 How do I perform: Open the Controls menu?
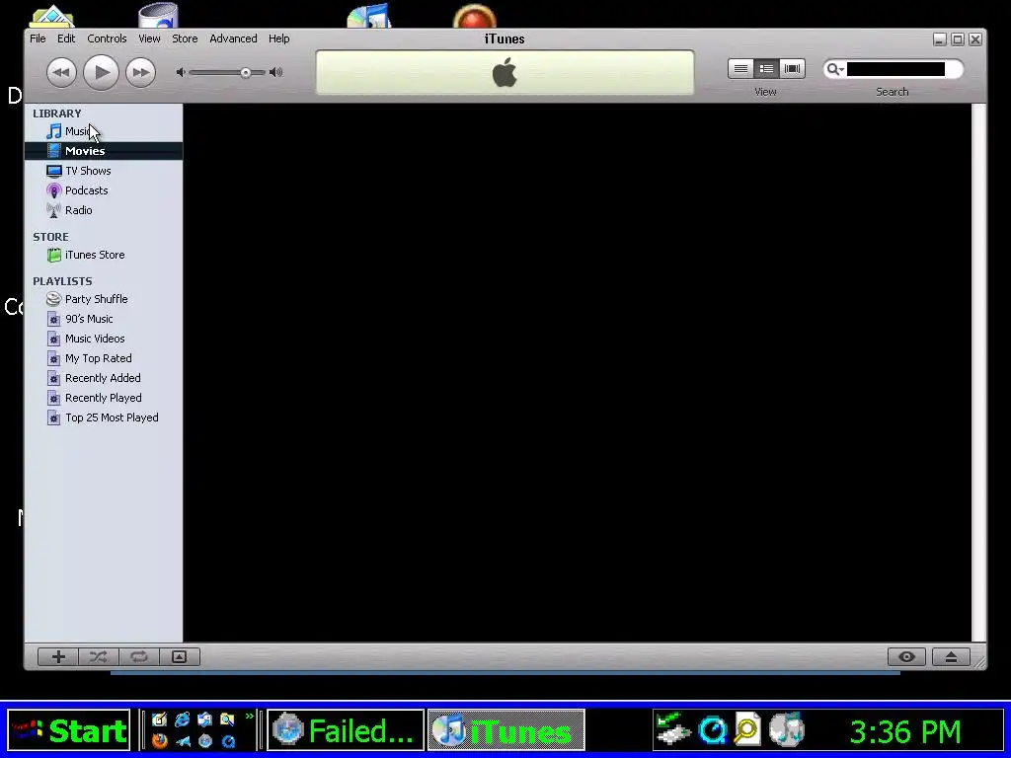pyautogui.click(x=107, y=38)
